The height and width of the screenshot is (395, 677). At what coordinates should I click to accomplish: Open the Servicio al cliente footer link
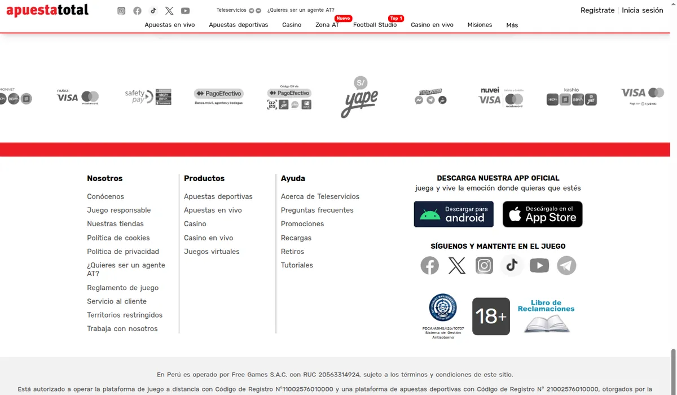(x=117, y=301)
